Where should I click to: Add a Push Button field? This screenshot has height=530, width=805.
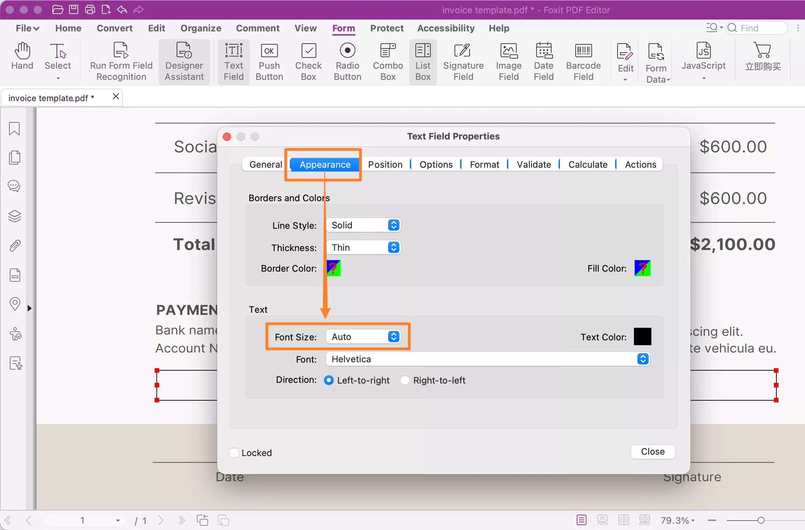tap(269, 62)
